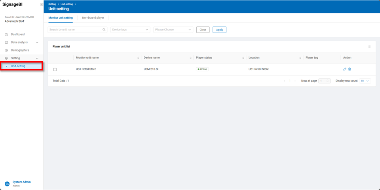
Task: Delete the UB1 Retail Store row
Action: (x=350, y=69)
